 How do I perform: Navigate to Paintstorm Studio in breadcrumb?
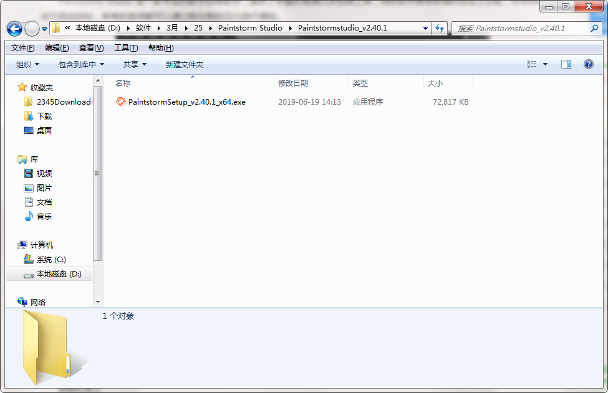[x=250, y=28]
